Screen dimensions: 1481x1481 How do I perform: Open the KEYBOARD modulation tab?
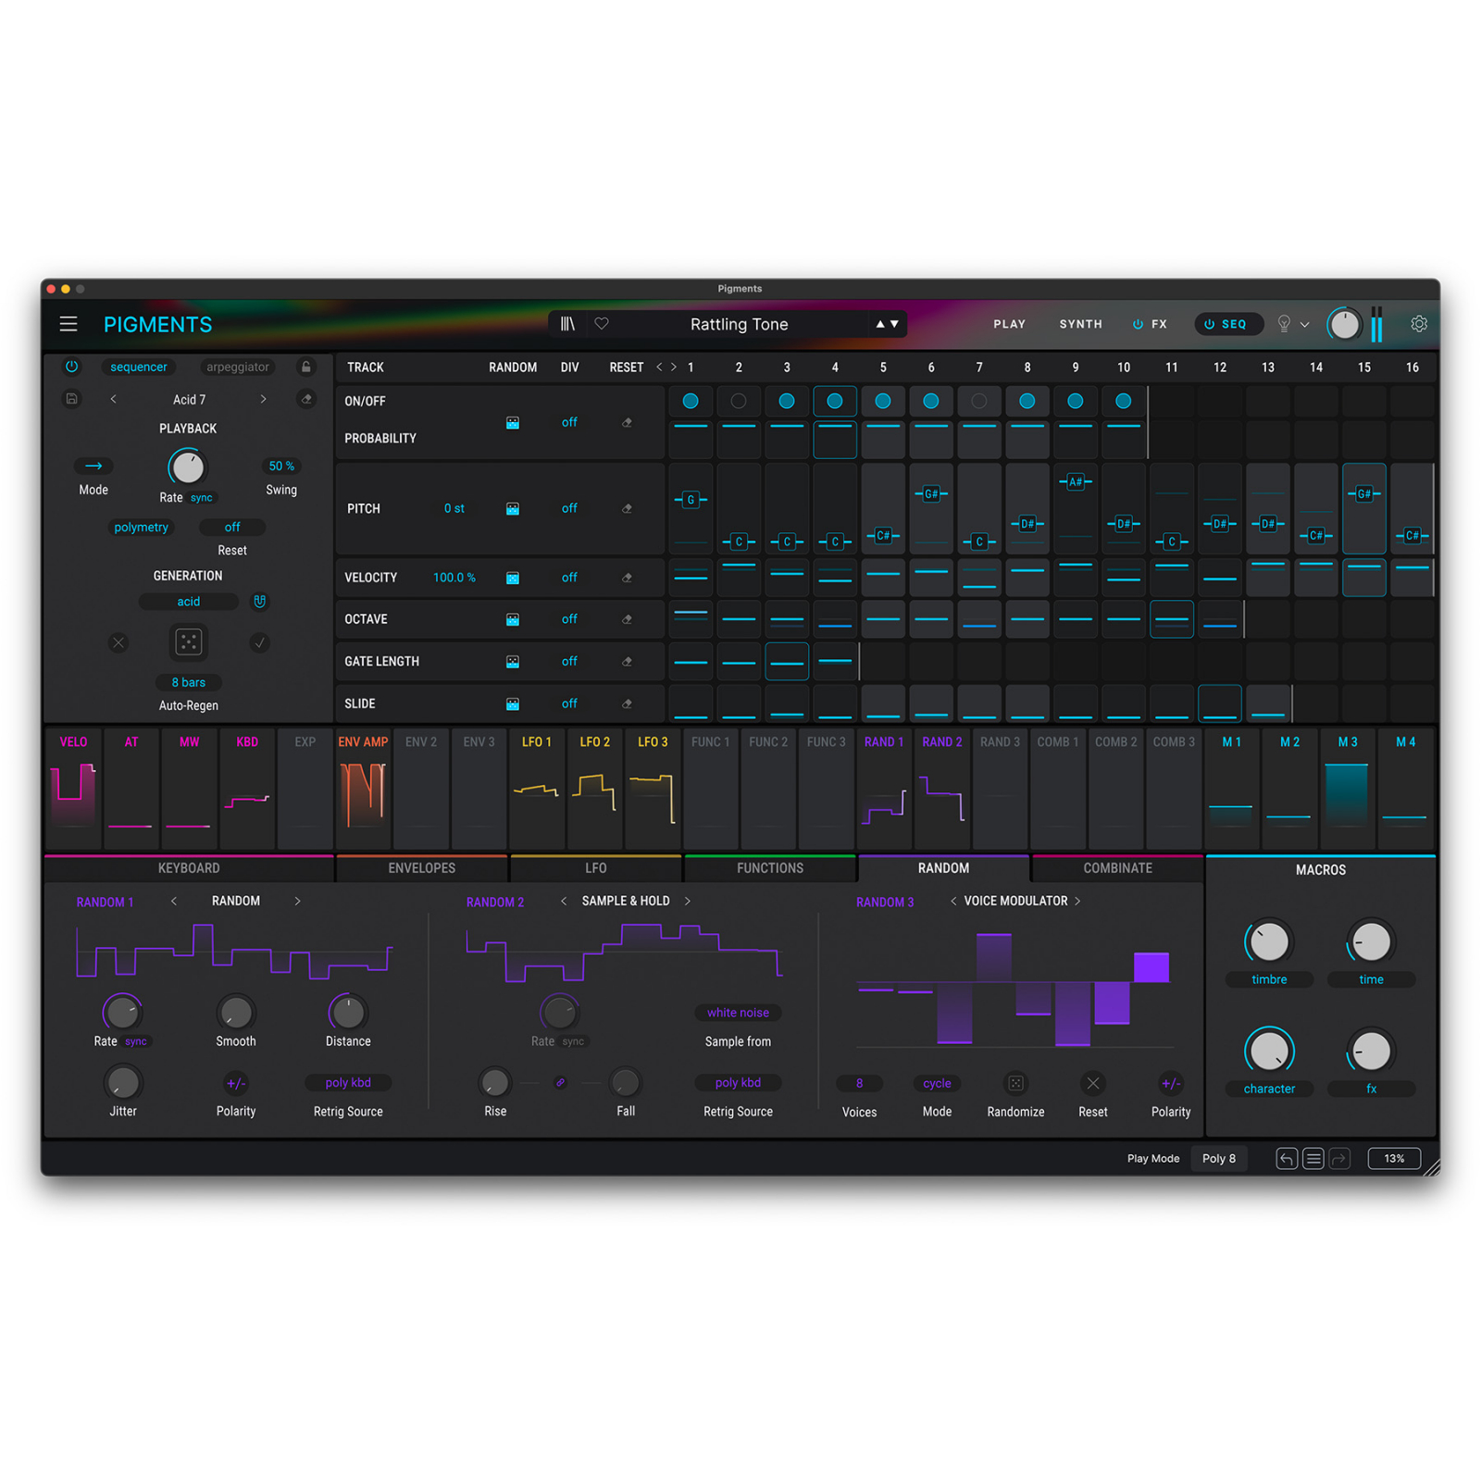click(x=189, y=868)
